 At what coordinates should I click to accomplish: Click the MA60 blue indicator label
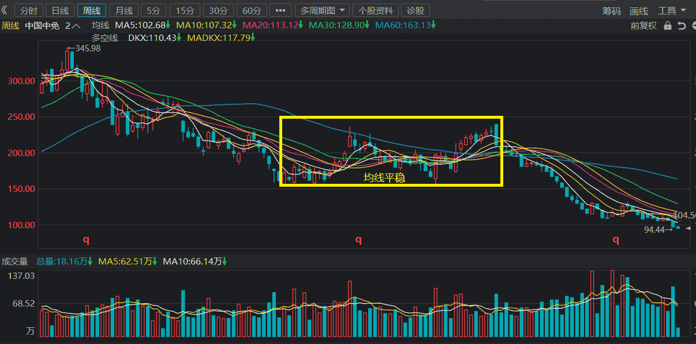pyautogui.click(x=406, y=25)
